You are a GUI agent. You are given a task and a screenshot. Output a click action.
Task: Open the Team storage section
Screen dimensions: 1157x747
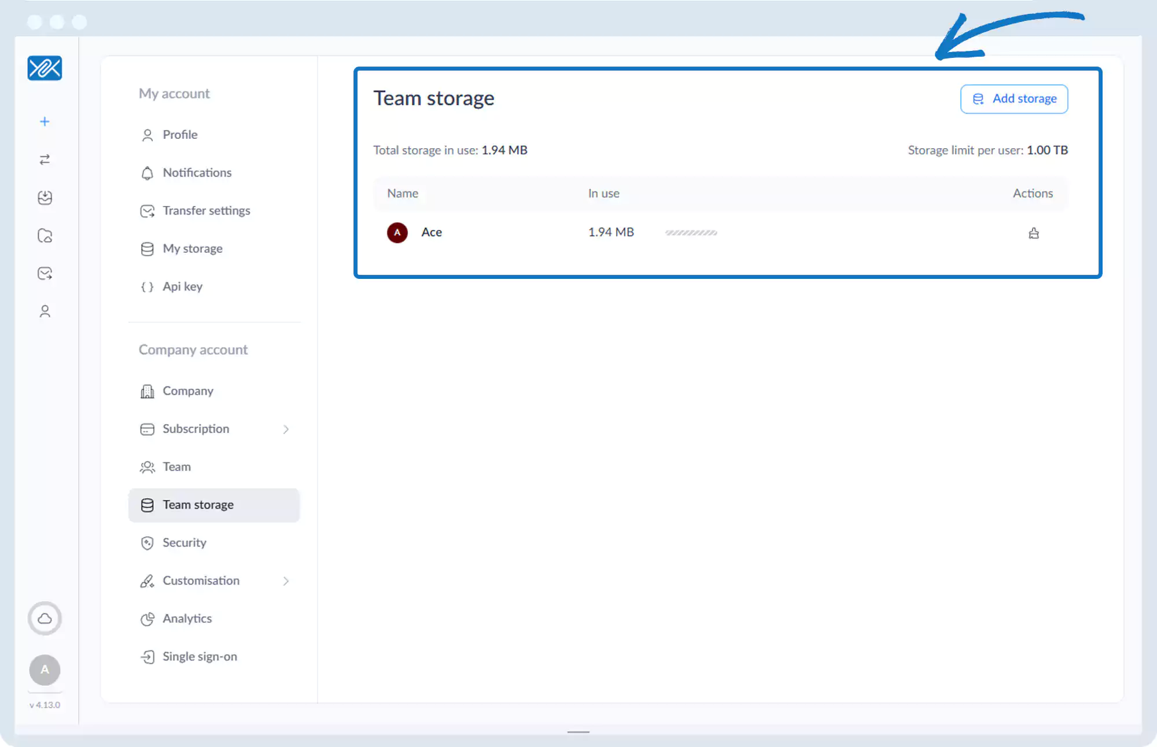198,505
